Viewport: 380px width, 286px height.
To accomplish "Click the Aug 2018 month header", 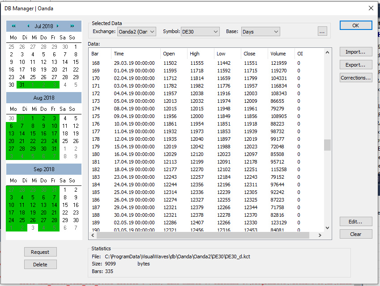I will point(44,98).
